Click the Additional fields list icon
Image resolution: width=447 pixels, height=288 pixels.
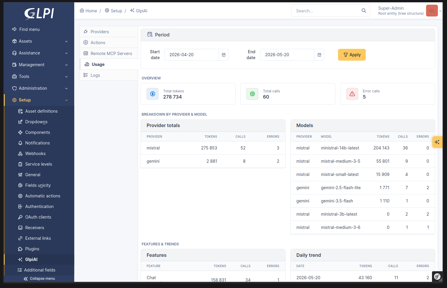20,270
